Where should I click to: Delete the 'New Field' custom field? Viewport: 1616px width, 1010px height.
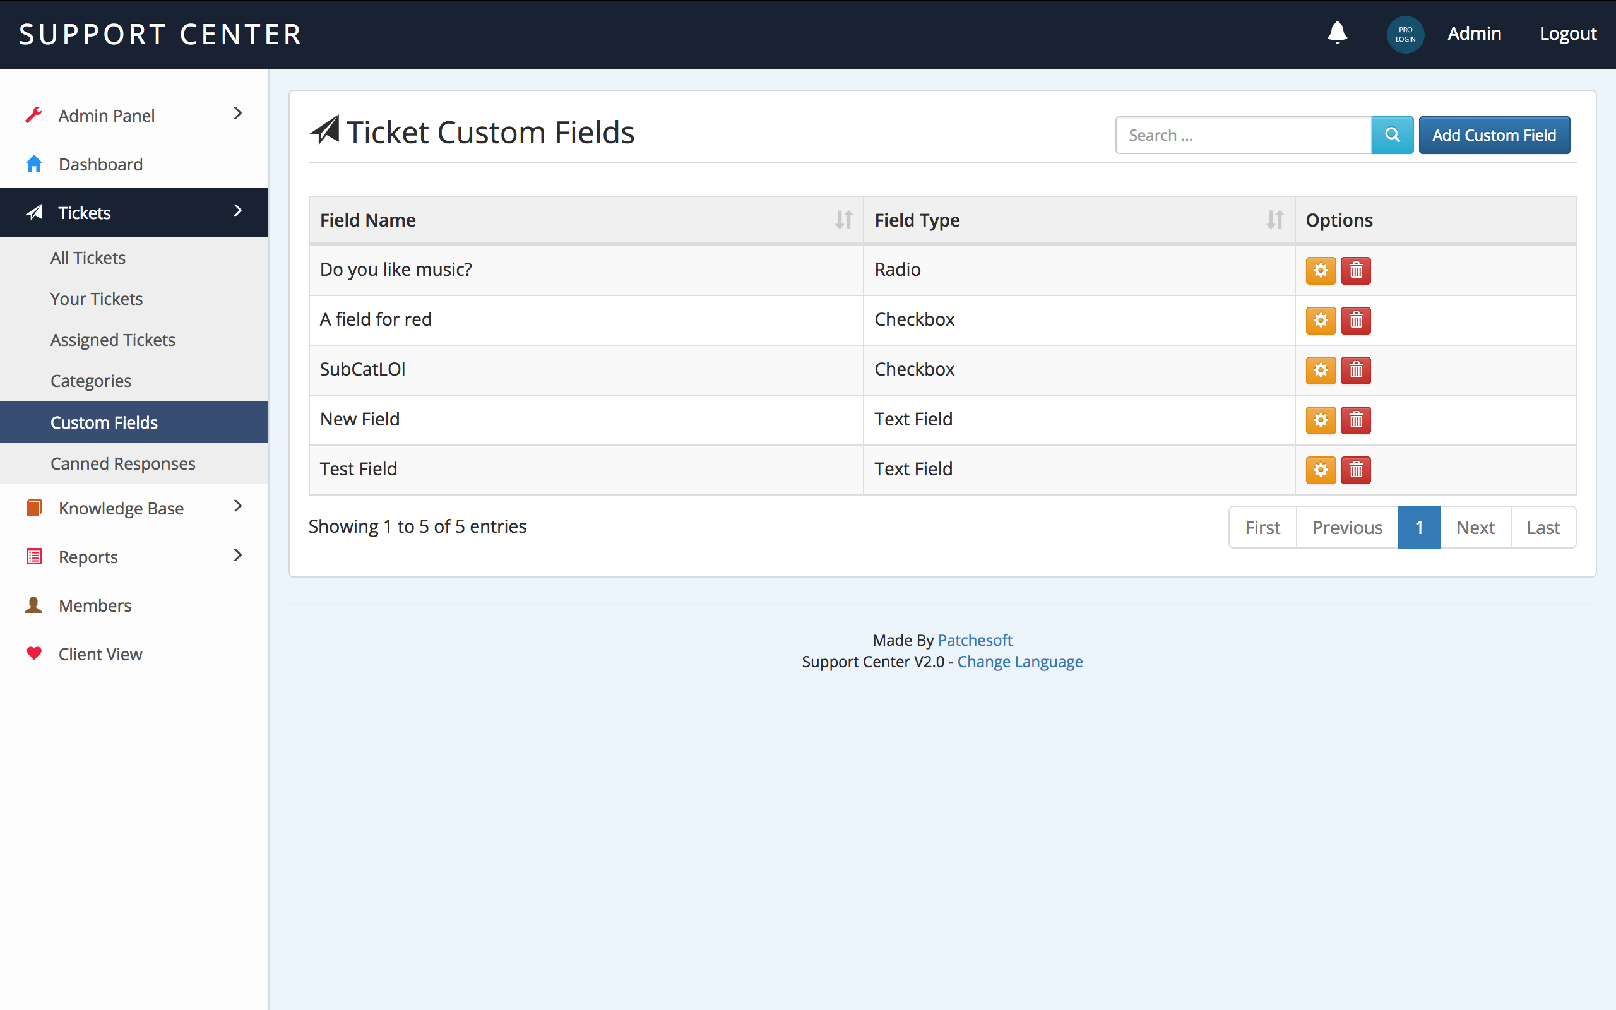point(1355,420)
